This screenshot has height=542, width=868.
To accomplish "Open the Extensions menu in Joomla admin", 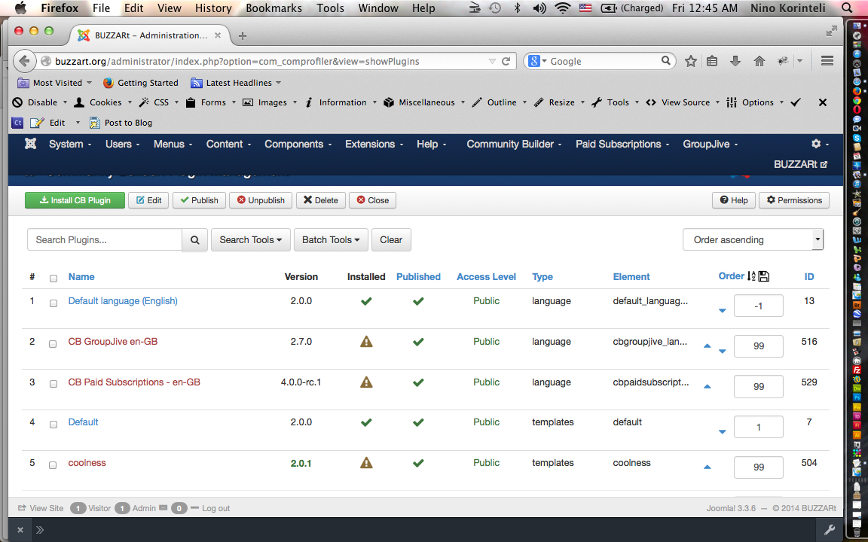I will click(374, 144).
